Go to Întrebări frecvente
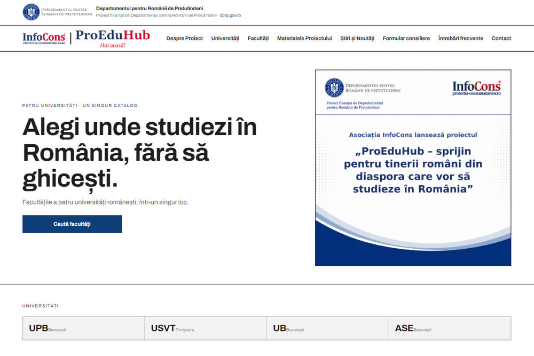Viewport: 534px width, 356px height. (x=461, y=38)
